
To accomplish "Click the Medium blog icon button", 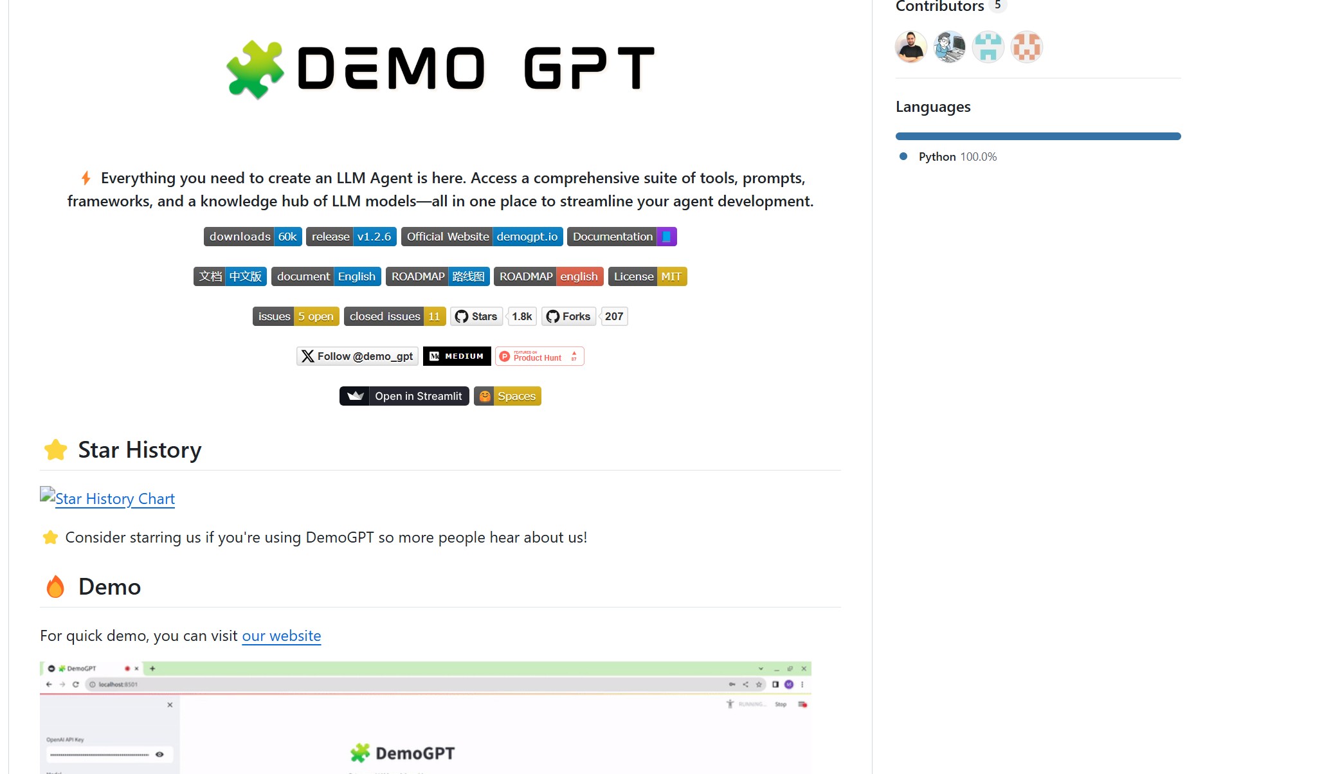I will point(457,355).
